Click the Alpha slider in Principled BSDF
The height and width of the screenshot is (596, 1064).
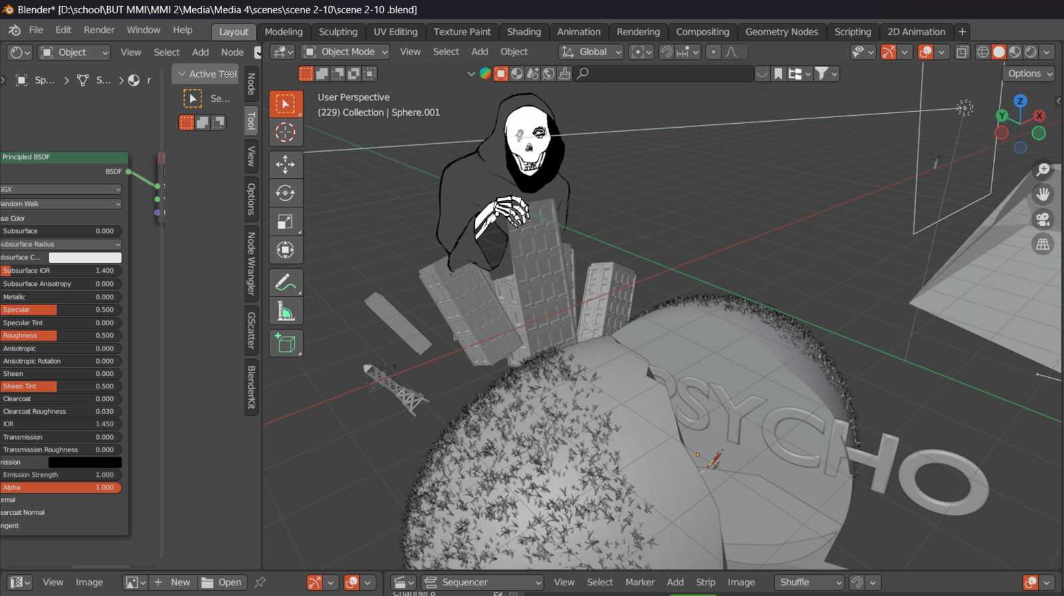coord(61,488)
